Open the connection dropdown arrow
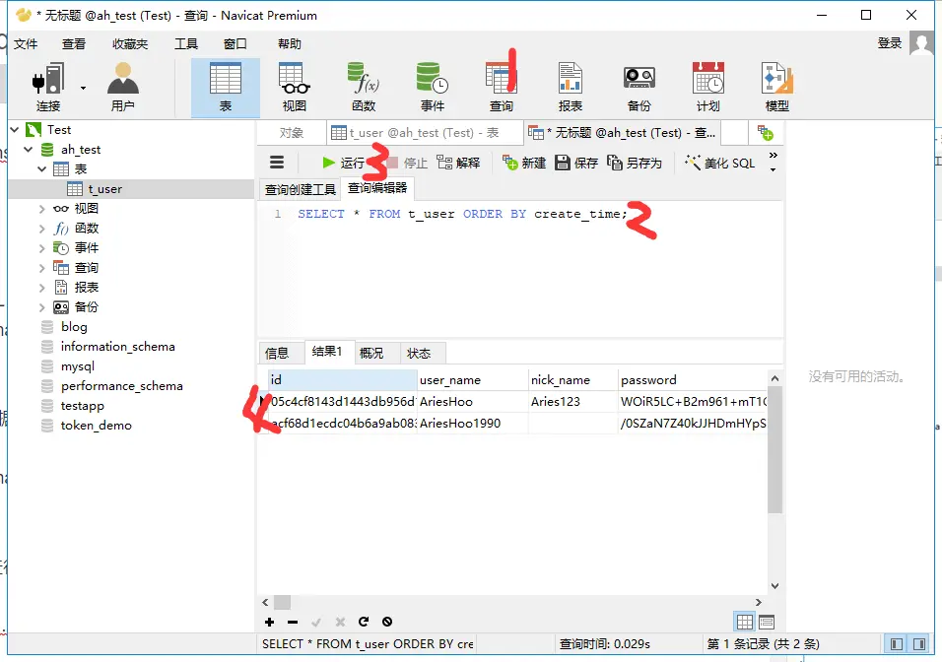This screenshot has width=942, height=662. [x=83, y=88]
